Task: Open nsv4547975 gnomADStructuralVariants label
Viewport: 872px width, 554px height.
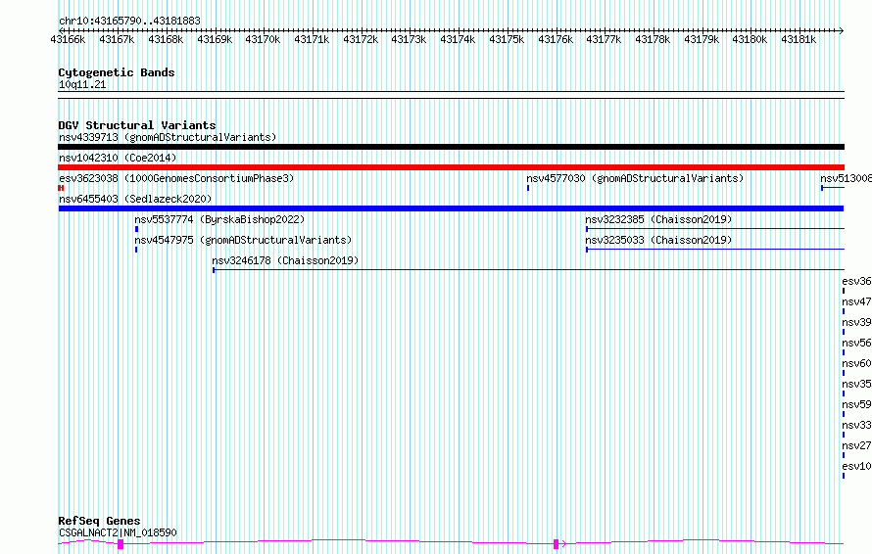Action: pos(243,240)
